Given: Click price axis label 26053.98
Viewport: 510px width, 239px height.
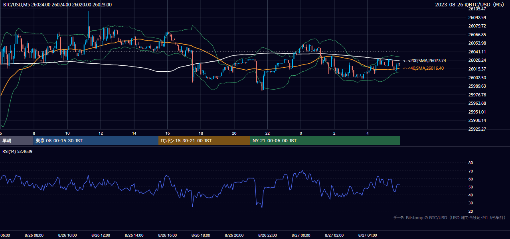Looking at the screenshot, I should [x=477, y=43].
